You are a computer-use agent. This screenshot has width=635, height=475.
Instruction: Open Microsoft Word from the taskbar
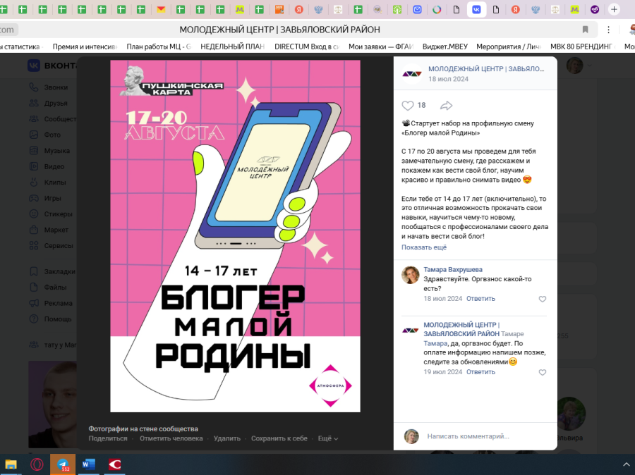pos(88,464)
